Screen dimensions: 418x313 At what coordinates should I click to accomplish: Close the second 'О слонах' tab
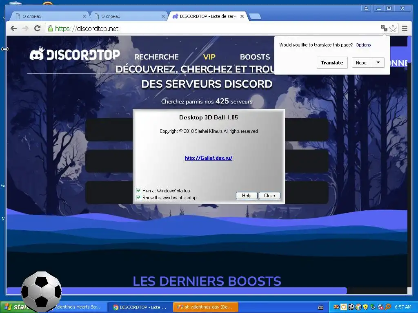(163, 16)
